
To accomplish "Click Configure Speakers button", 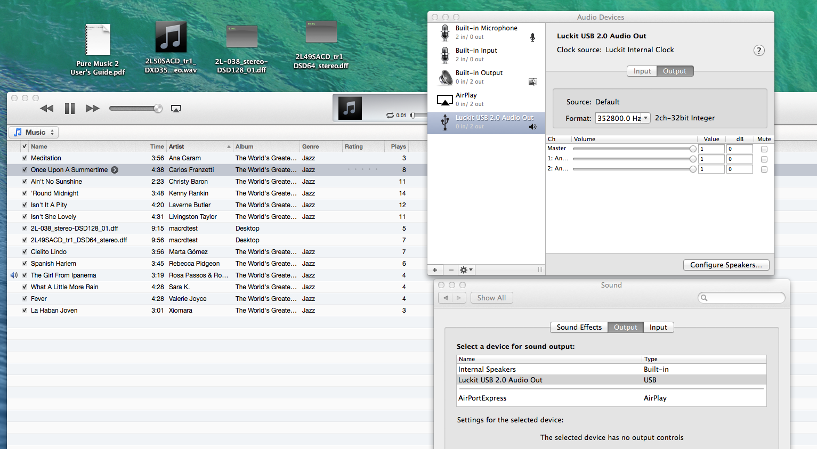I will [726, 265].
